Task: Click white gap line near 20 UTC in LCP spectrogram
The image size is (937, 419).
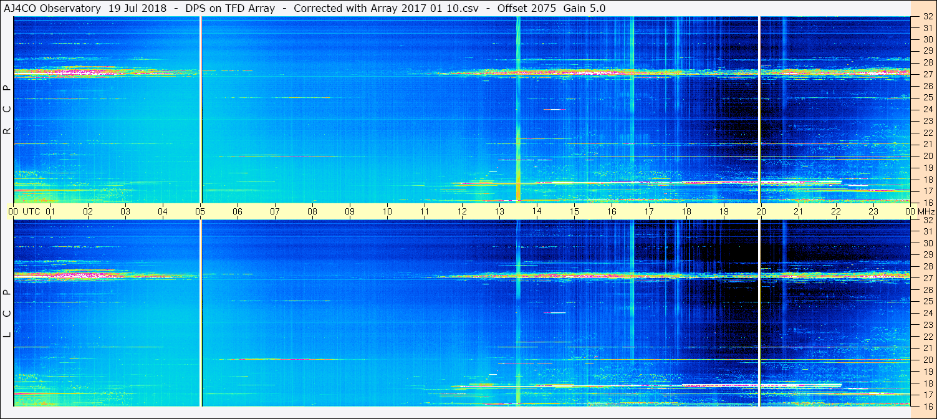Action: pyautogui.click(x=759, y=314)
